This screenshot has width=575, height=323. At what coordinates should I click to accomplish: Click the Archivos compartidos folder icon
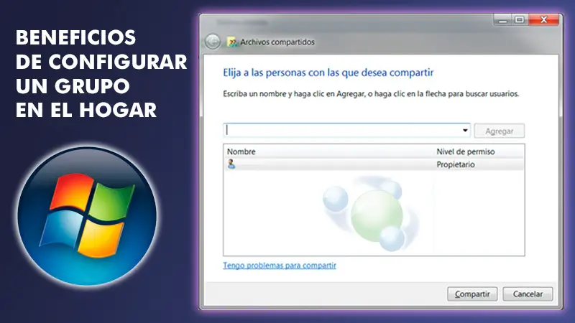[x=232, y=42]
